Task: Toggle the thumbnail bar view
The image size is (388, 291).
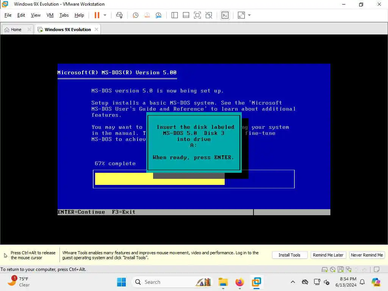Action: [x=186, y=15]
